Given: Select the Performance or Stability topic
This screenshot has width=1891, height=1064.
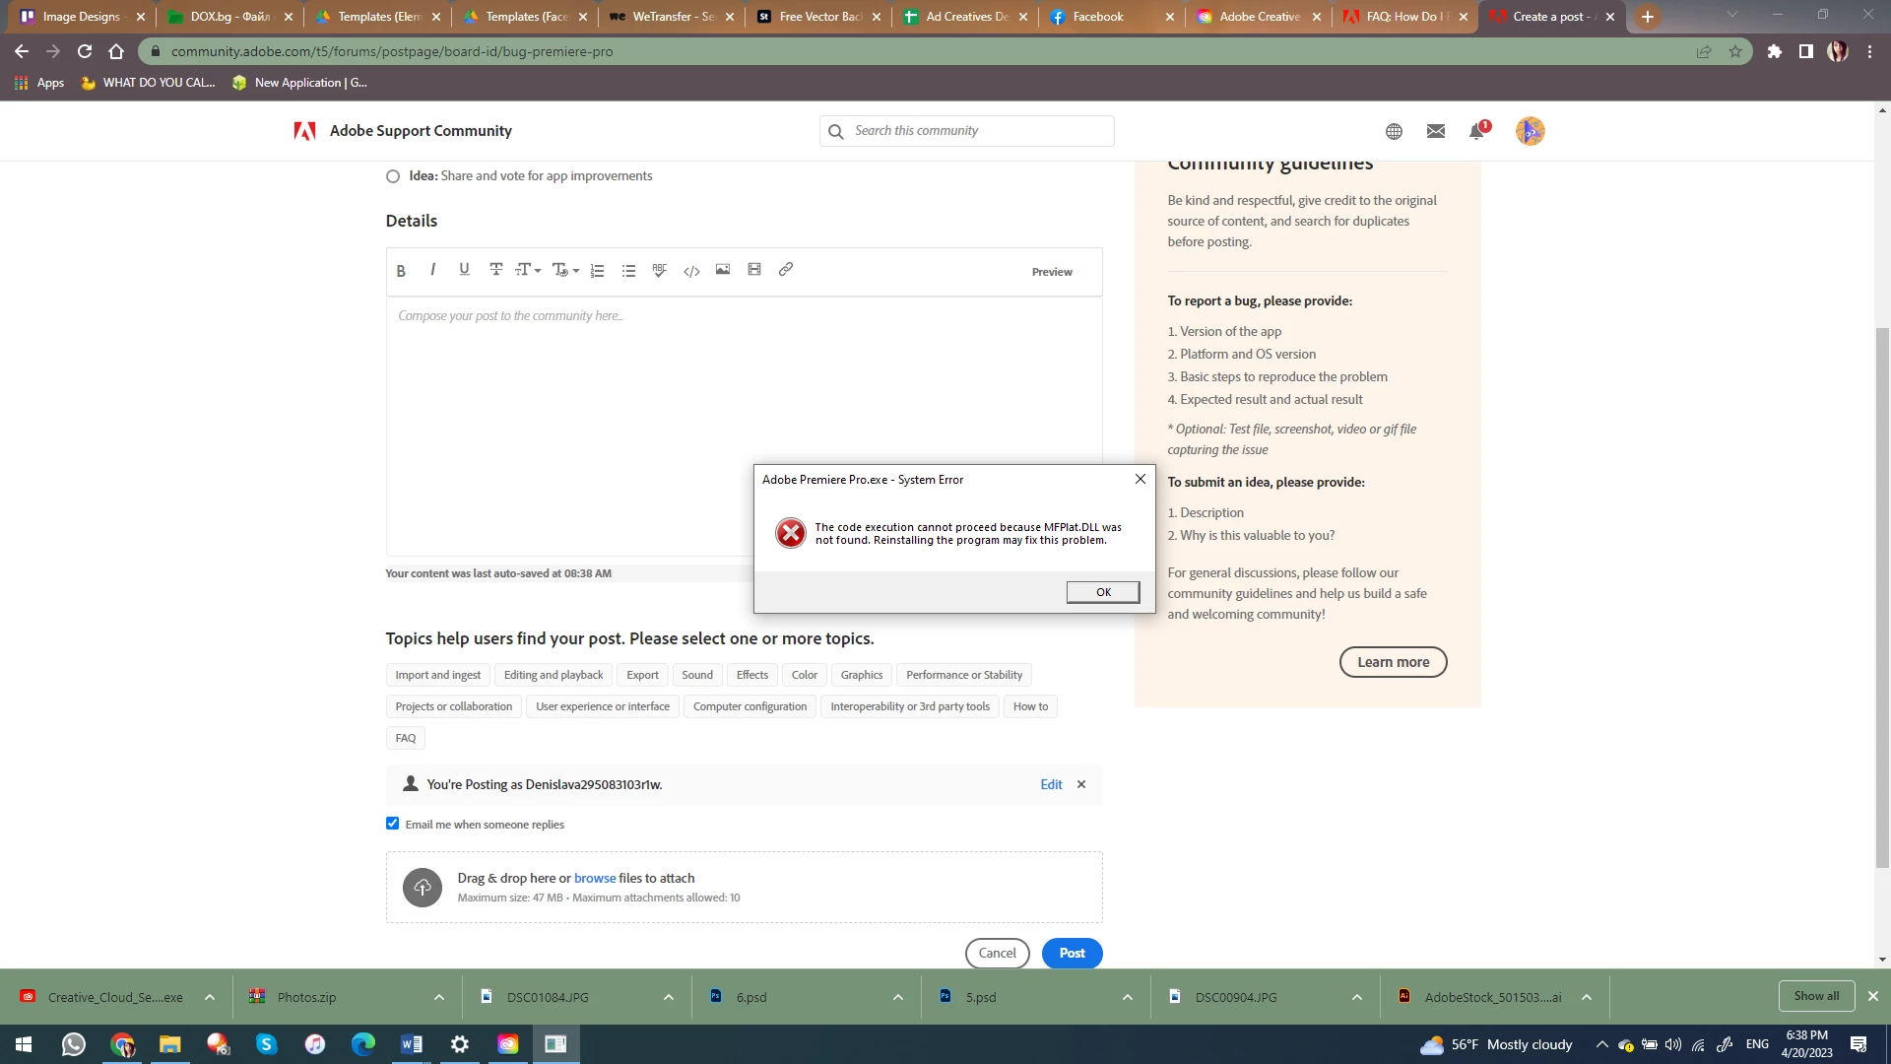Looking at the screenshot, I should pyautogui.click(x=963, y=675).
